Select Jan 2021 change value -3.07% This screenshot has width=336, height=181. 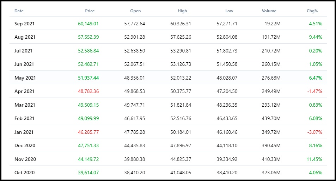tap(314, 132)
